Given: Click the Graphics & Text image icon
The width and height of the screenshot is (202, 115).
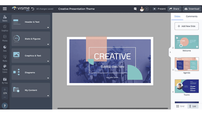Looking at the screenshot, I should pyautogui.click(x=16, y=55).
